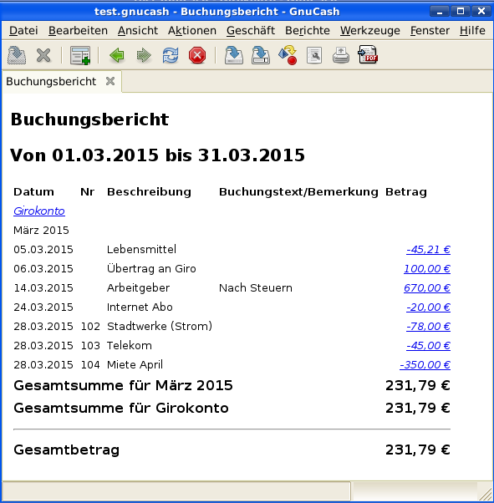Open the Geschäft menu
Screen dimensions: 494x503
tap(251, 30)
